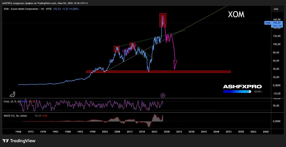Click year 2043 on the time axis
This screenshot has width=286, height=147.
204,132
